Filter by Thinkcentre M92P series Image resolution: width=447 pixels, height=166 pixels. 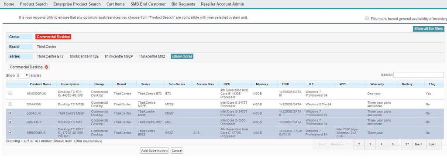tap(119, 56)
